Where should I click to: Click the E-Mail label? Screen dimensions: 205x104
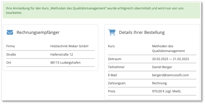pos(112,75)
